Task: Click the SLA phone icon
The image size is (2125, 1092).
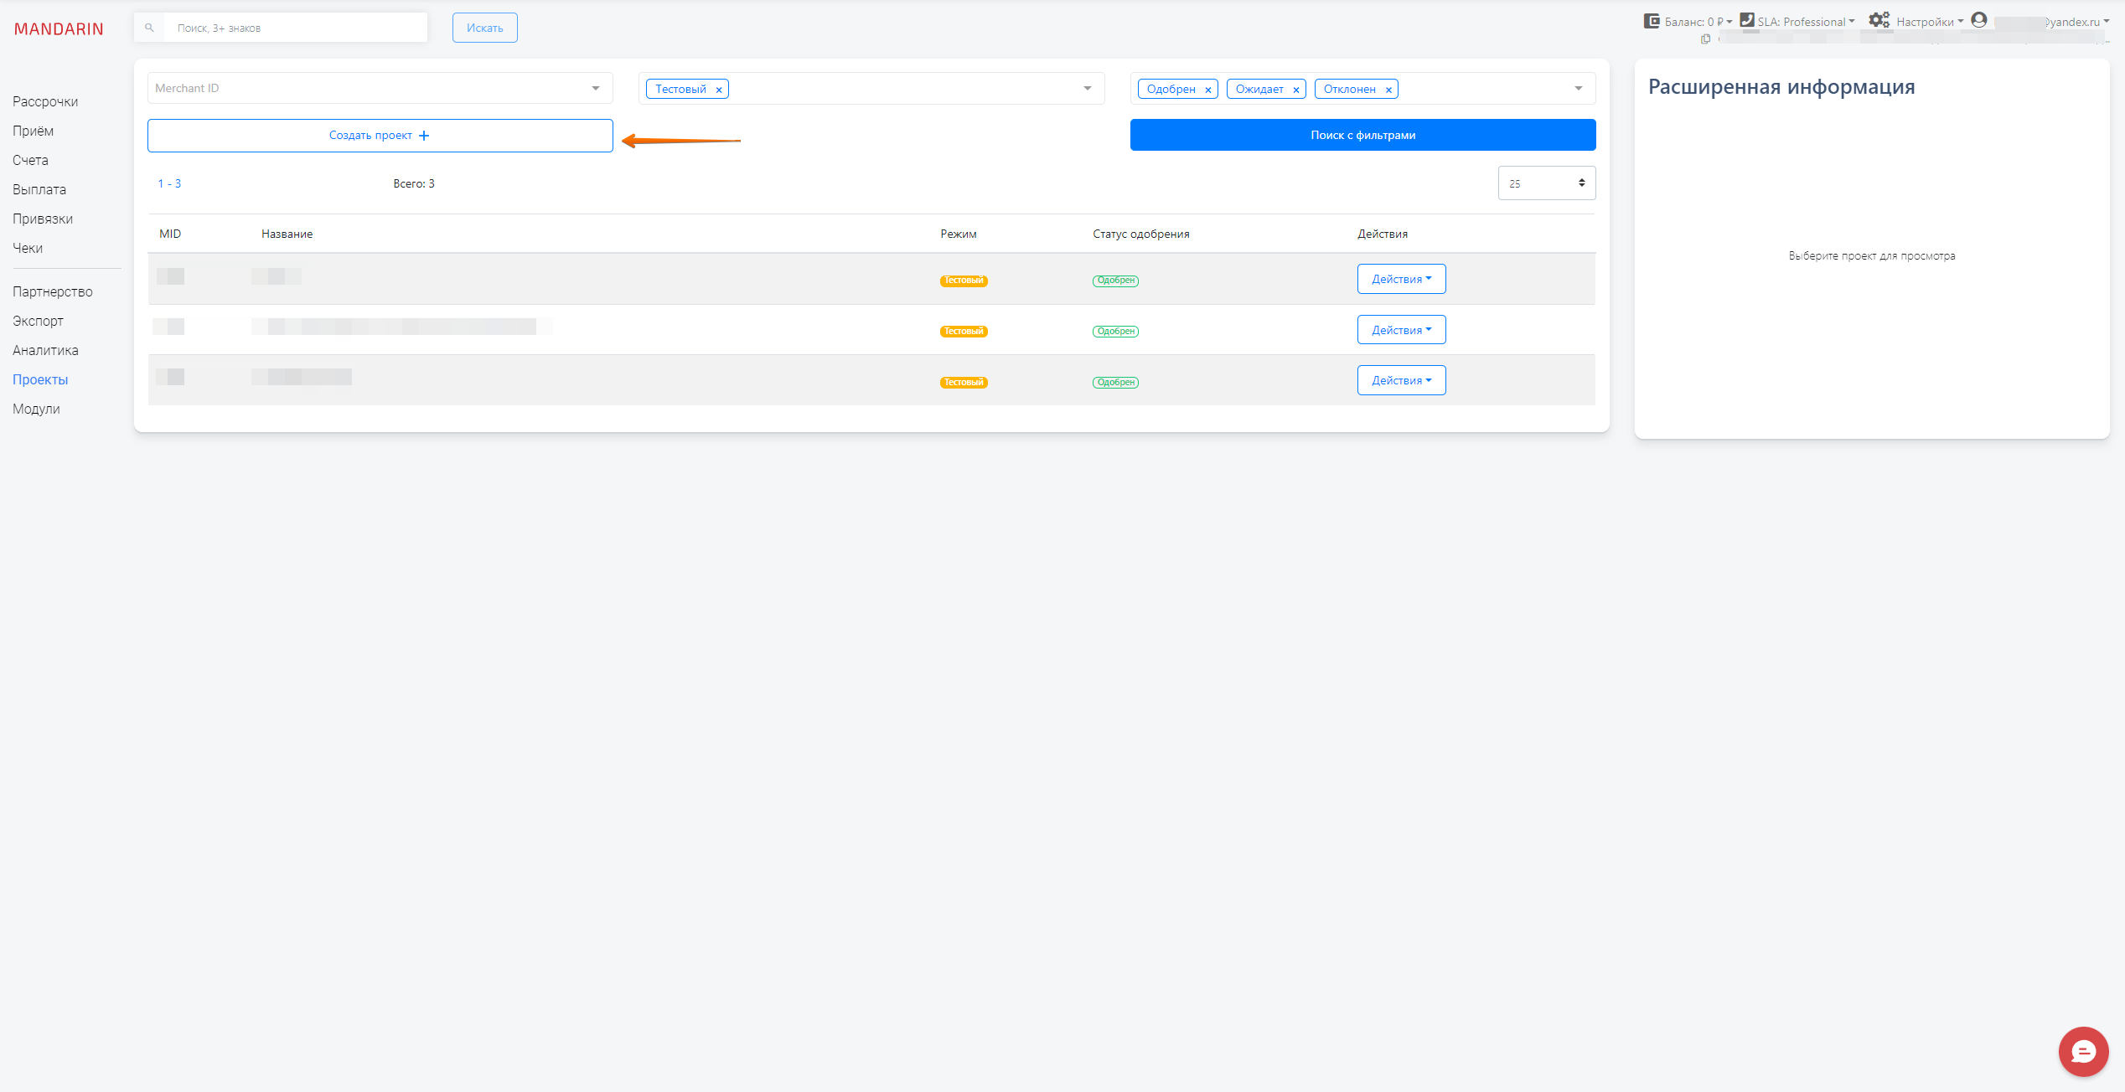Action: [1747, 20]
